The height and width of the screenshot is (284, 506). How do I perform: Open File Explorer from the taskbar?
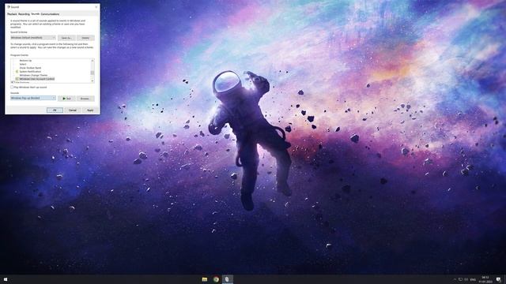point(205,279)
